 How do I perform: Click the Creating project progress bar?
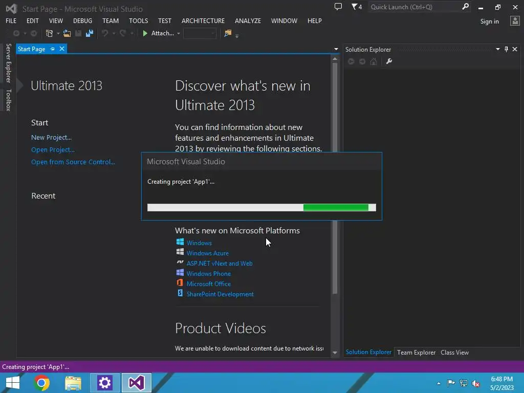pos(261,208)
